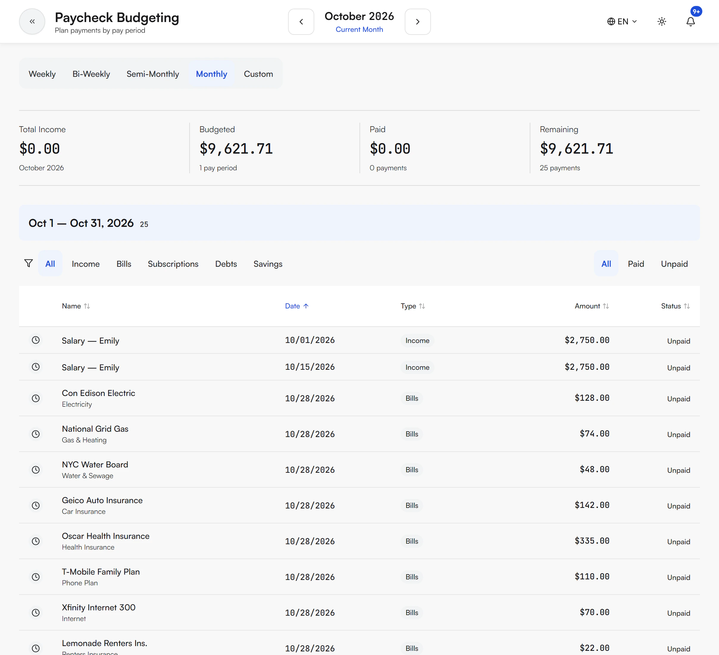
Task: Open notifications bell icon
Action: coord(690,21)
